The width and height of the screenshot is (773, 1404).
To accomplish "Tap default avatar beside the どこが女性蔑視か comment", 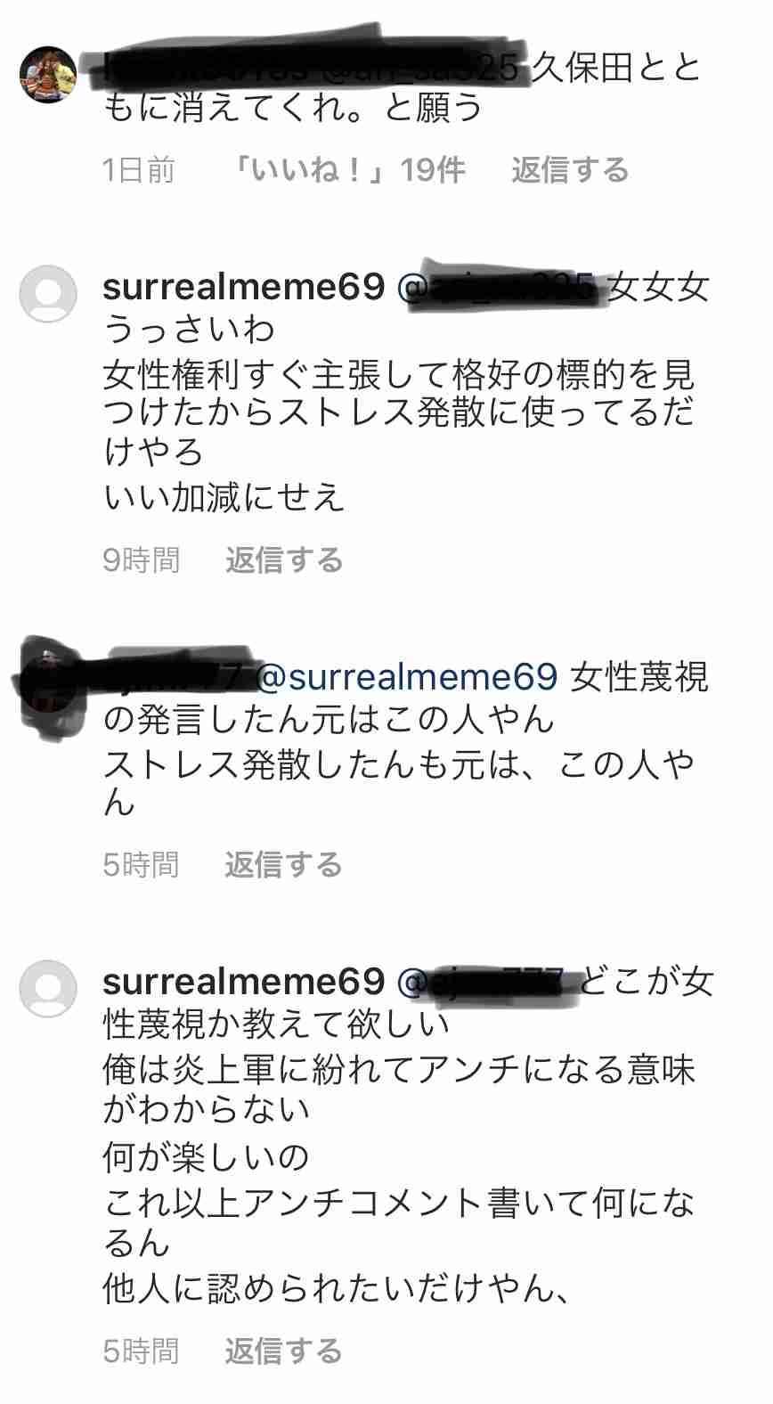I will click(48, 988).
